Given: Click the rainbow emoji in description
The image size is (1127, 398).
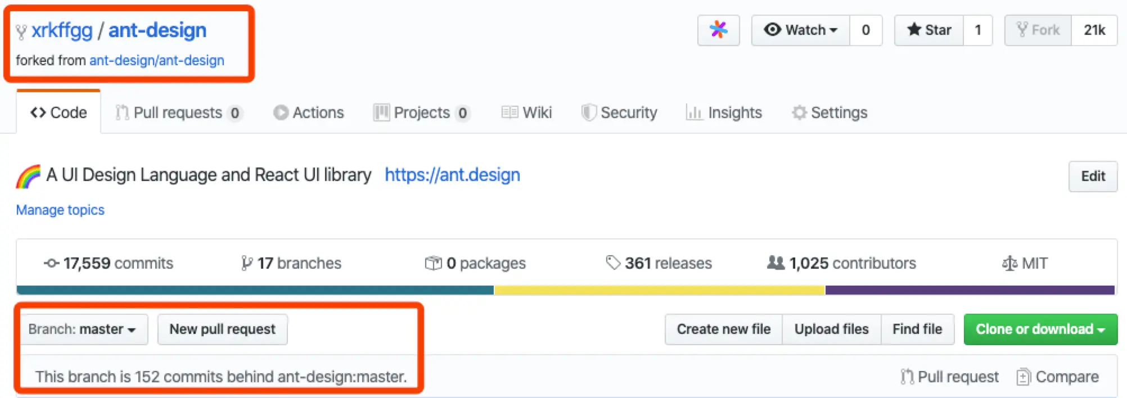Looking at the screenshot, I should click(28, 176).
